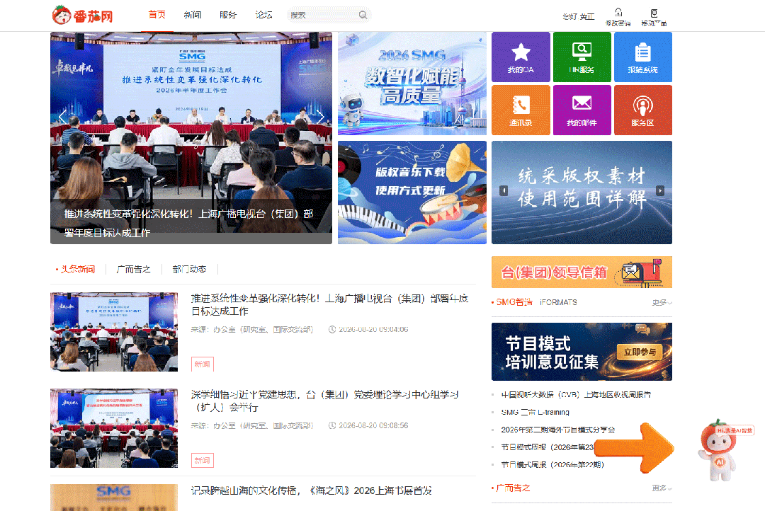Open SMG 云课 E-training link
Screen dimensions: 765x511
pos(535,412)
